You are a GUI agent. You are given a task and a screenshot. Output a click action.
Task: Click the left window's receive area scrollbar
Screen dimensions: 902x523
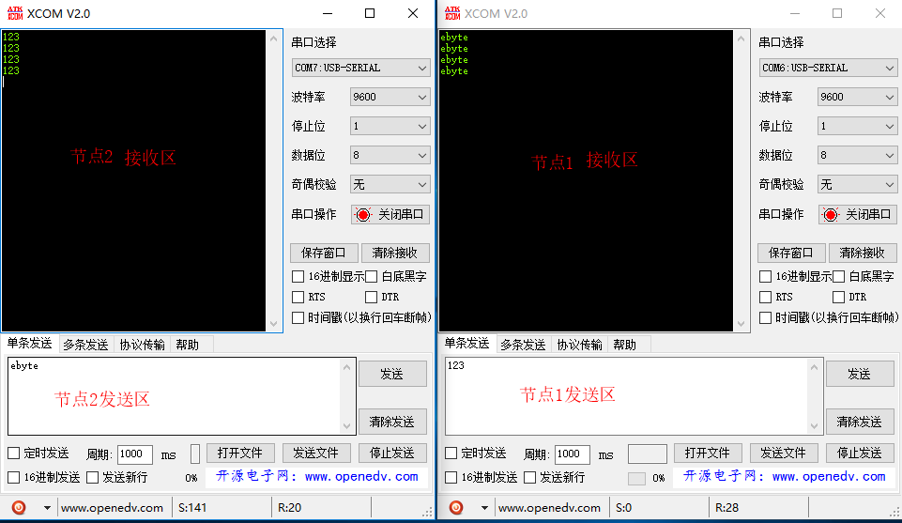pyautogui.click(x=274, y=178)
